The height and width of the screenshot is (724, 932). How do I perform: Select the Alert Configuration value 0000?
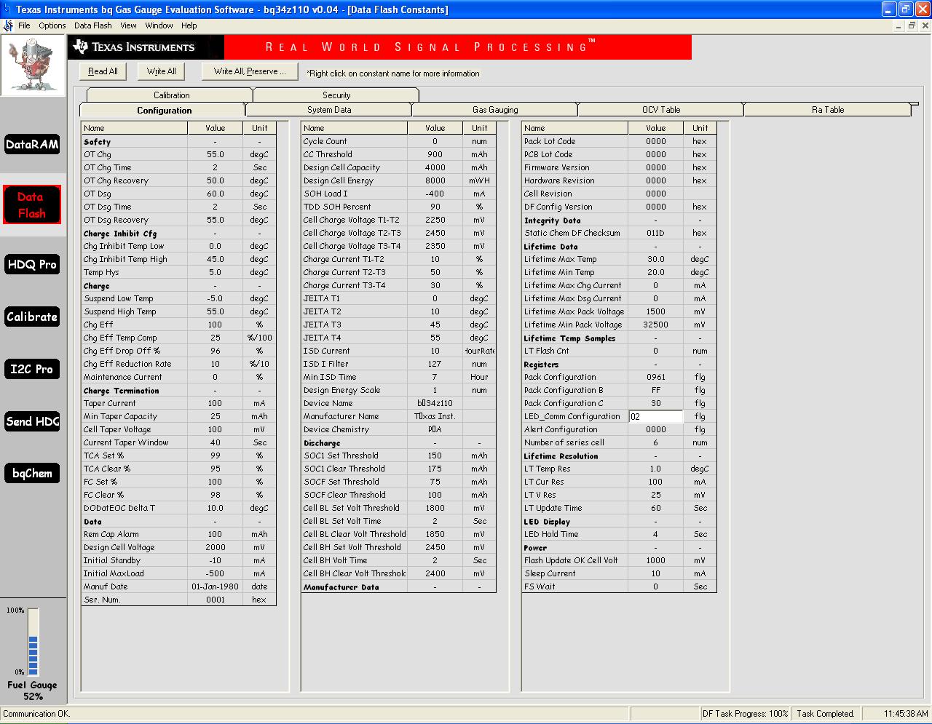(655, 429)
